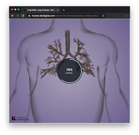Close the Interstitial Lung Disease tab
Image resolution: width=139 pixels, height=135 pixels.
click(x=58, y=10)
